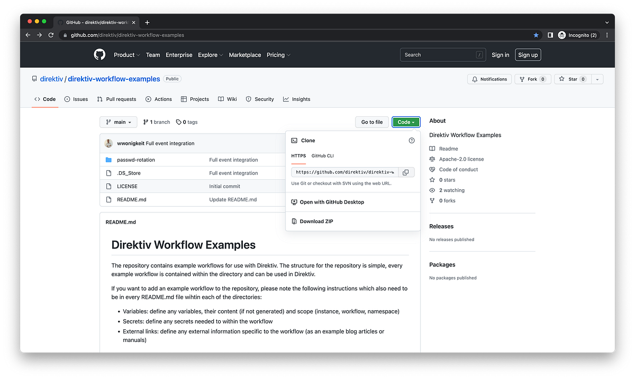Image resolution: width=635 pixels, height=379 pixels.
Task: Switch clone method to GitHub CLI
Action: pyautogui.click(x=323, y=155)
